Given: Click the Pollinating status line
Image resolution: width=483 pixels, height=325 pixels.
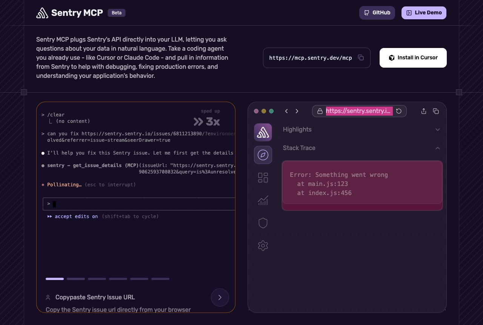Looking at the screenshot, I should [x=89, y=185].
